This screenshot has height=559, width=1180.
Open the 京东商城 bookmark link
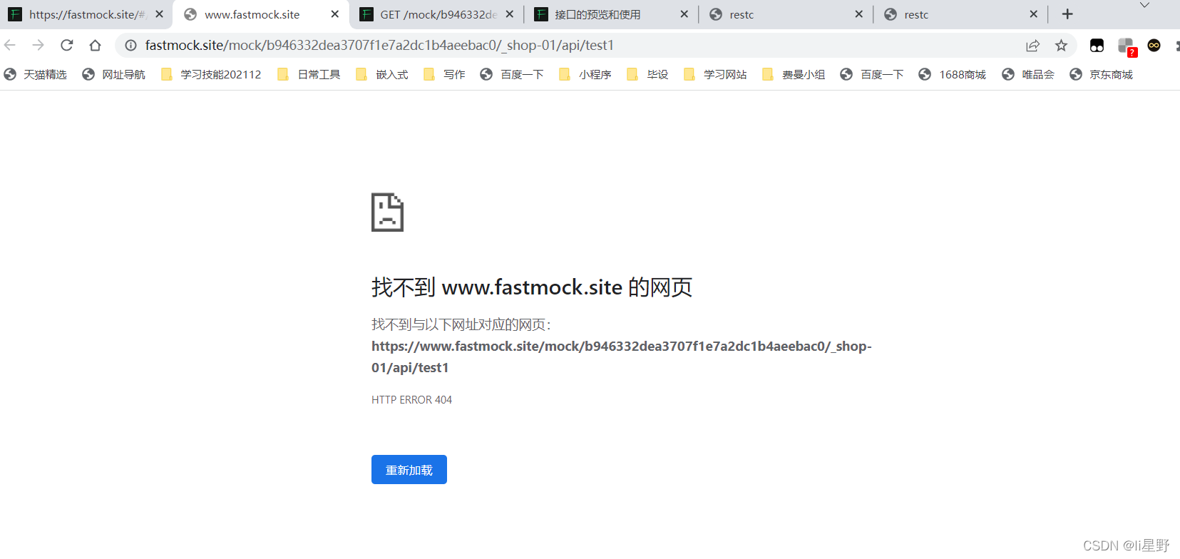[x=1102, y=74]
